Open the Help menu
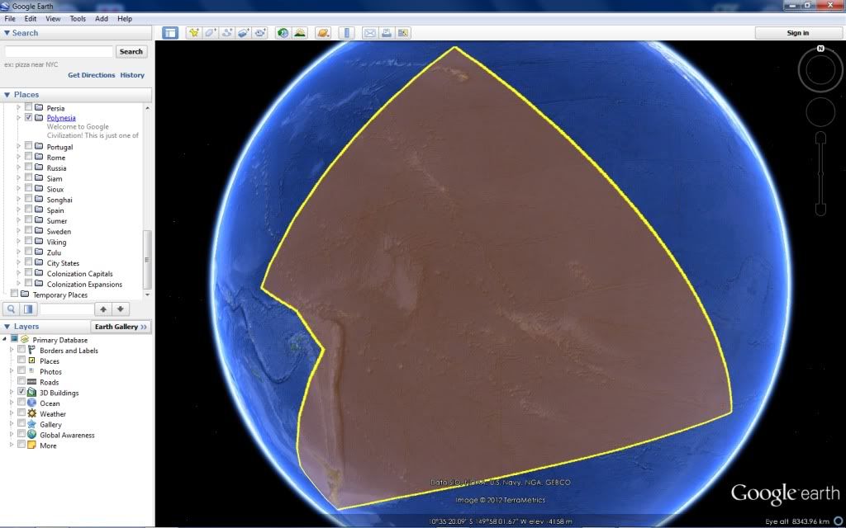 [x=125, y=18]
